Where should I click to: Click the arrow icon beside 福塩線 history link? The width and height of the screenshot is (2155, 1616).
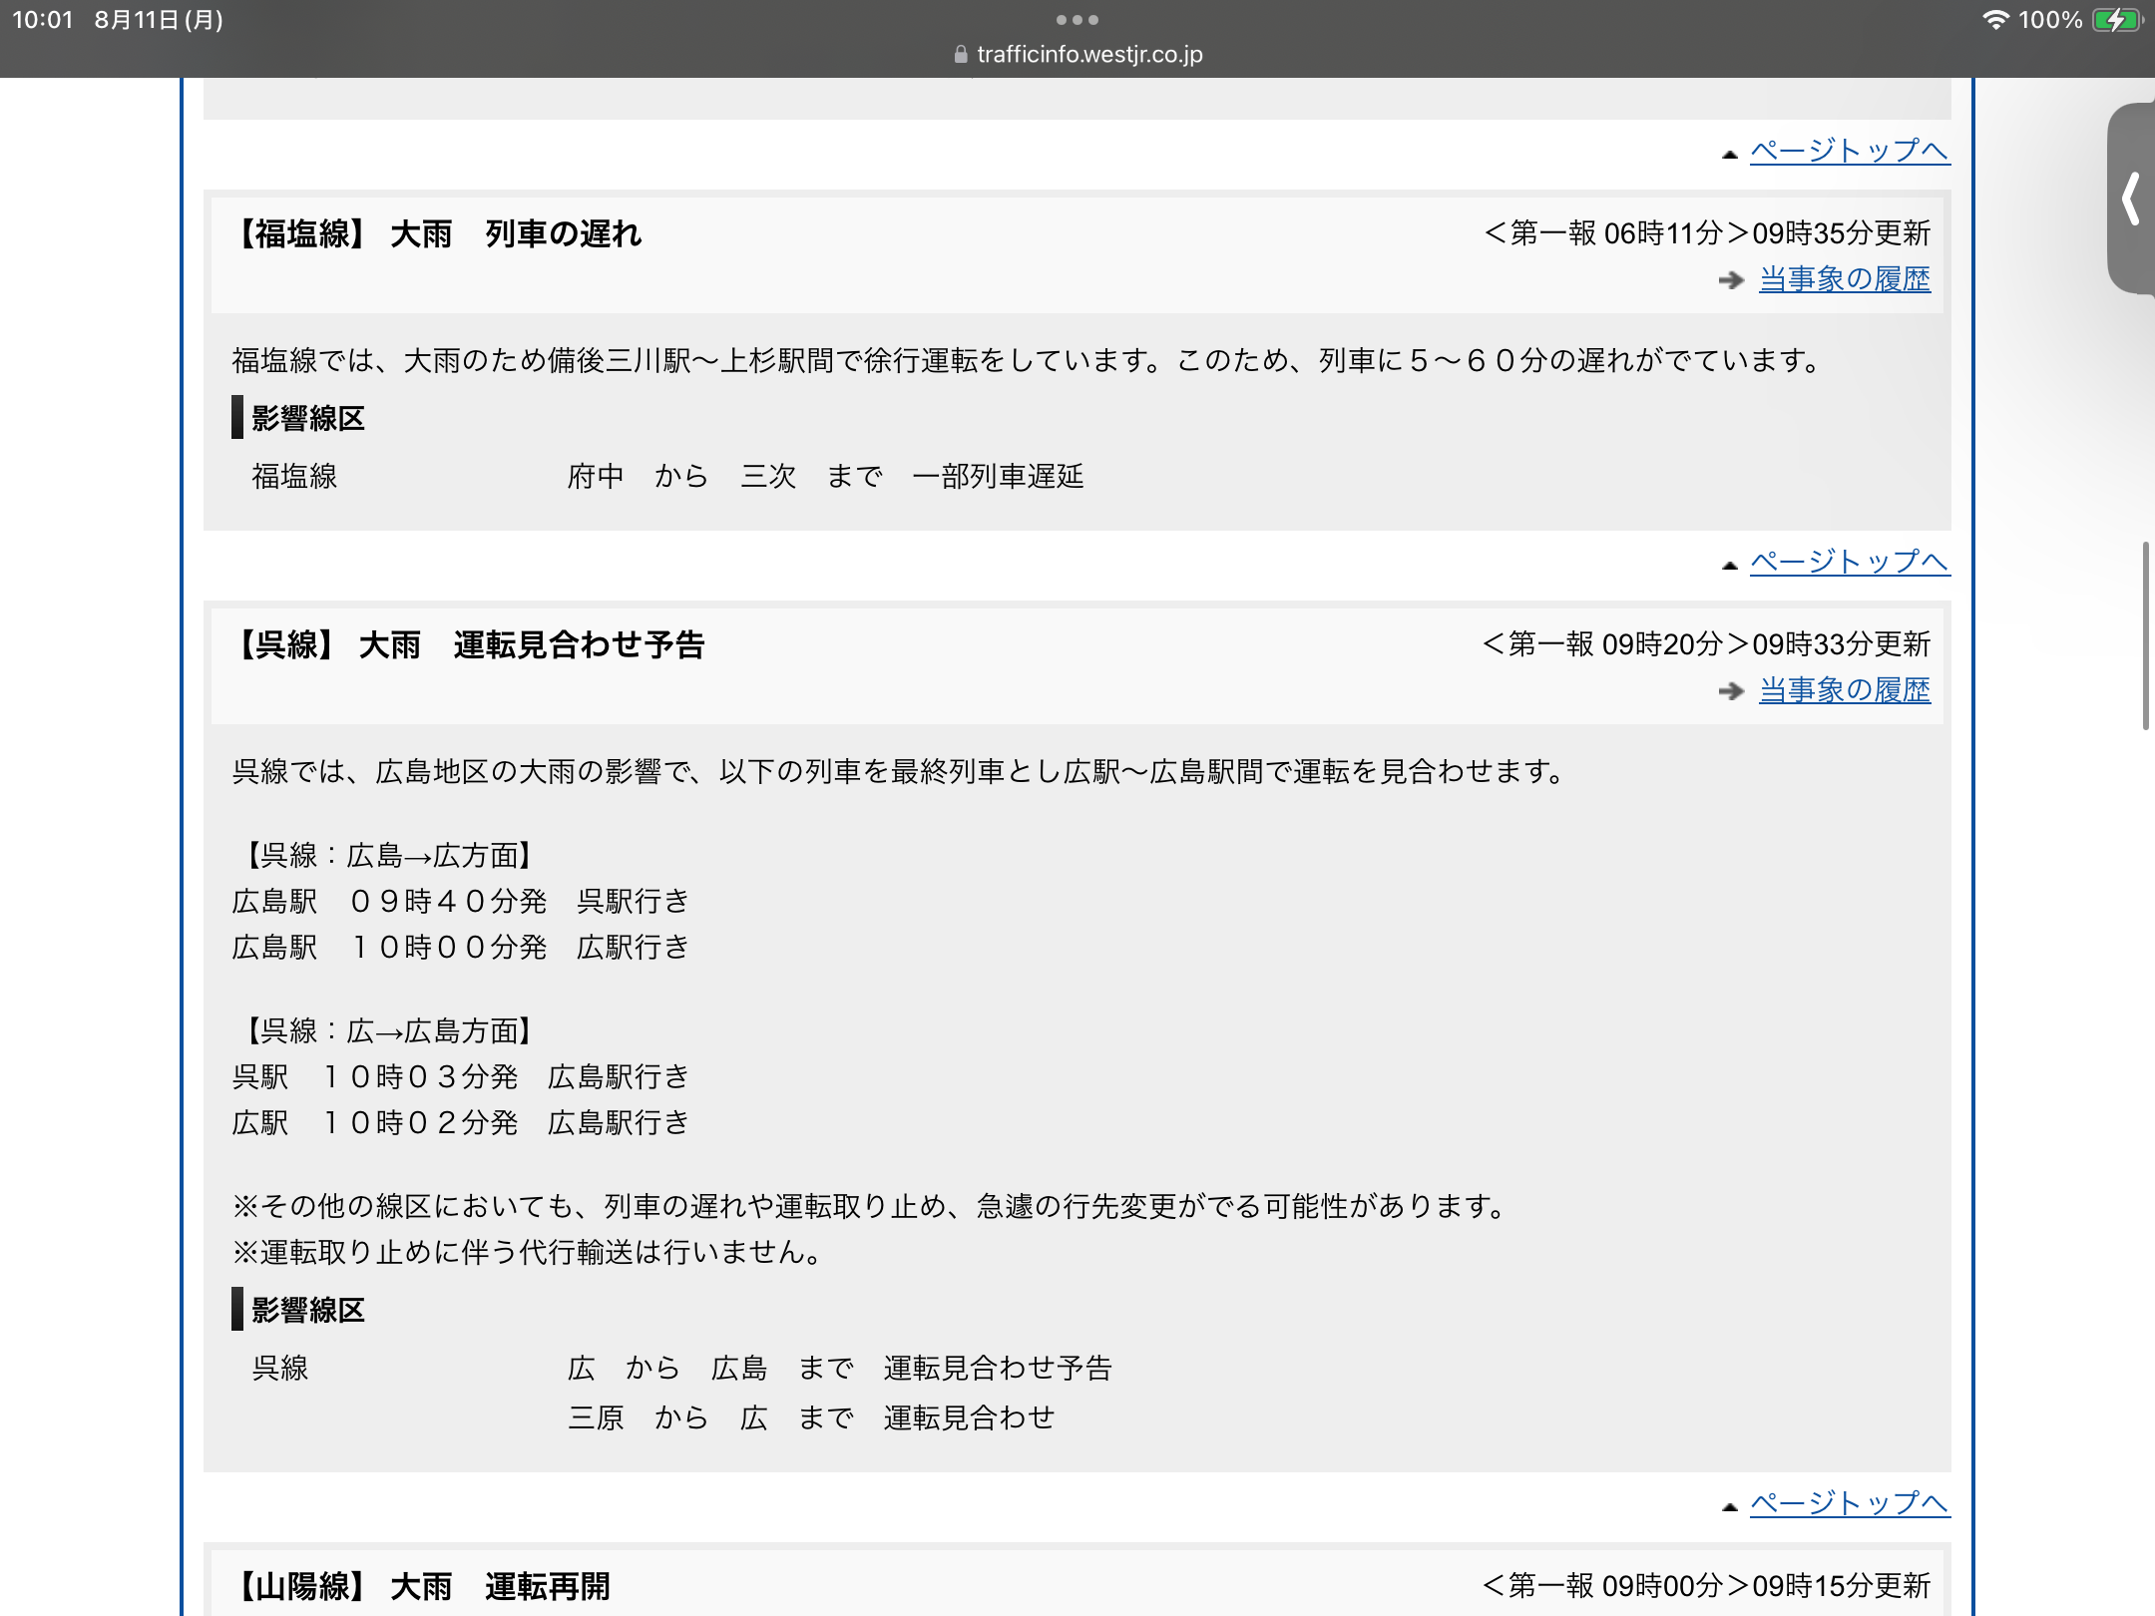pos(1731,280)
